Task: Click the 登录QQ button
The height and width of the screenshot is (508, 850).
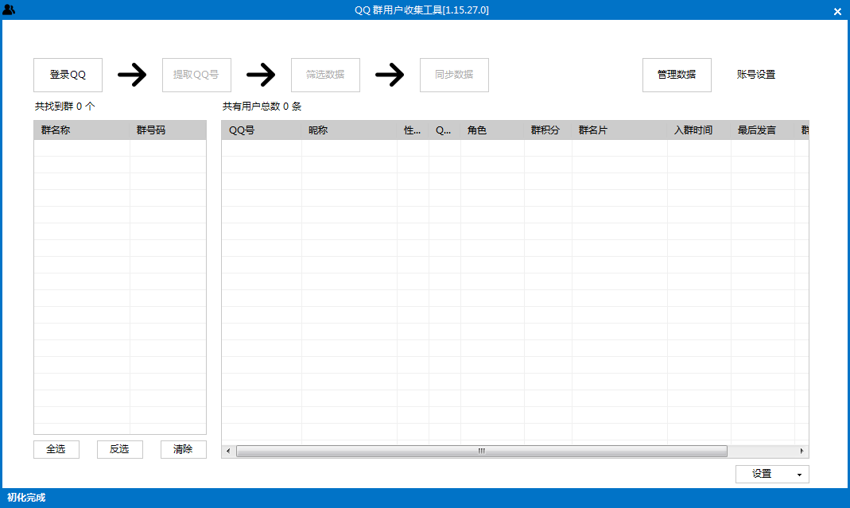Action: [68, 75]
